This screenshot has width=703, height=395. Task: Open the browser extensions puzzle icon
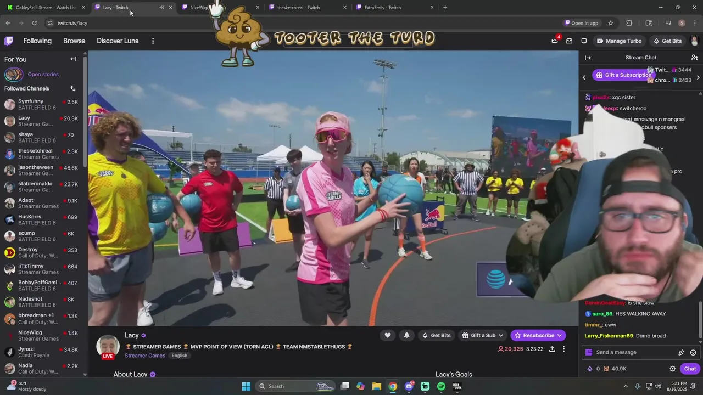click(x=629, y=23)
